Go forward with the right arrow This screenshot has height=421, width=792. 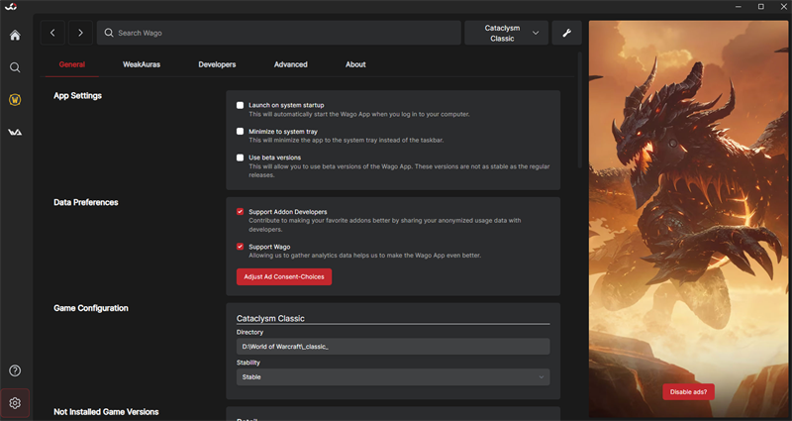[80, 33]
